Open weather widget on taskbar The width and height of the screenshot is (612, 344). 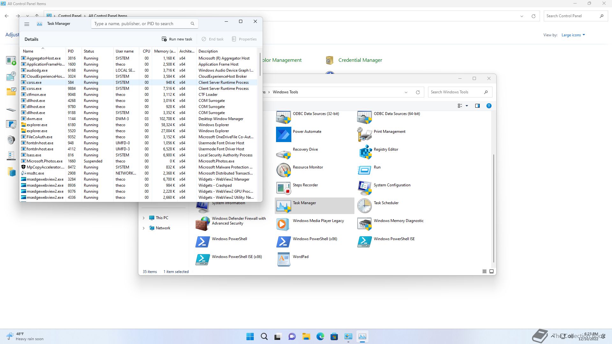25,336
